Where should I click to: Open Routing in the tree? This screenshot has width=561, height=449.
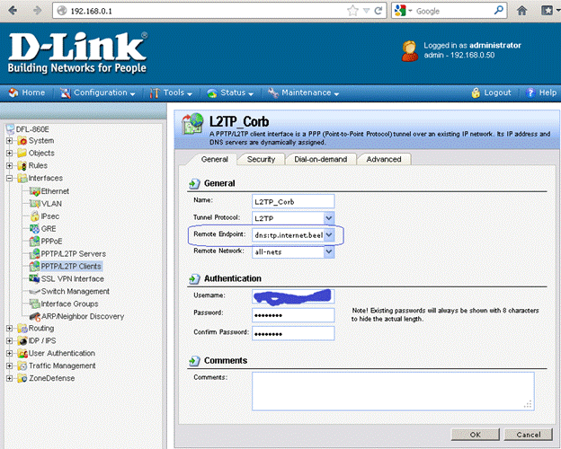41,328
